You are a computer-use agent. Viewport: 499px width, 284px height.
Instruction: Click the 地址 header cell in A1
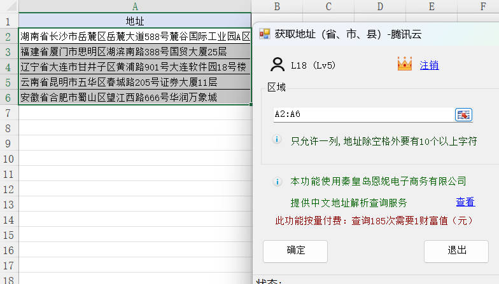click(135, 21)
